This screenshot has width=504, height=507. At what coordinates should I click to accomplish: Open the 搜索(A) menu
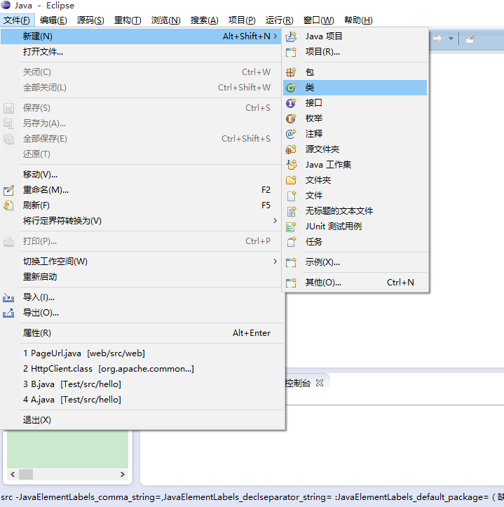(204, 20)
